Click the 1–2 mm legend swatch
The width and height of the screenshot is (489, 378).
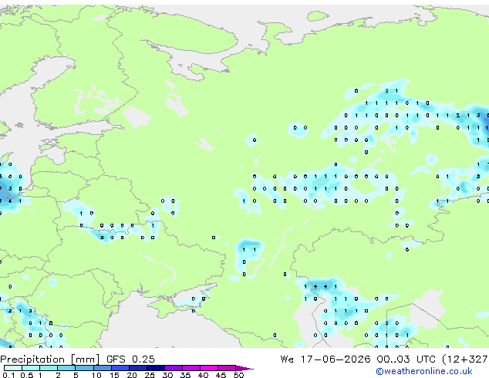49,368
